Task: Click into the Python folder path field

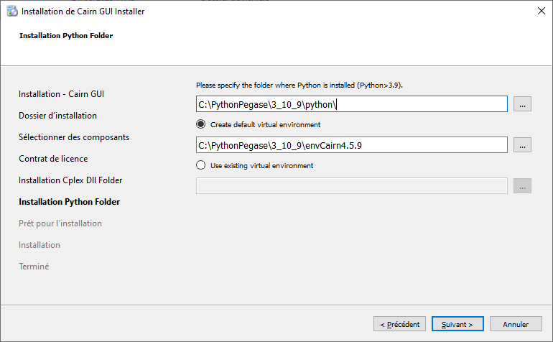Action: click(351, 104)
